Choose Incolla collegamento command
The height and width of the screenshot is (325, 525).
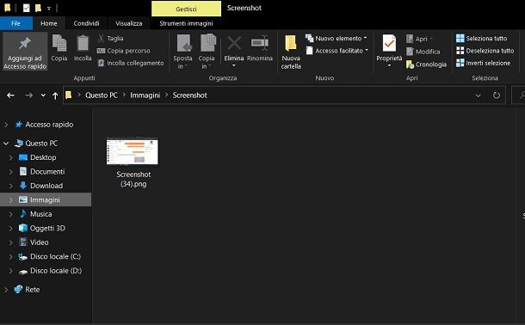point(131,63)
